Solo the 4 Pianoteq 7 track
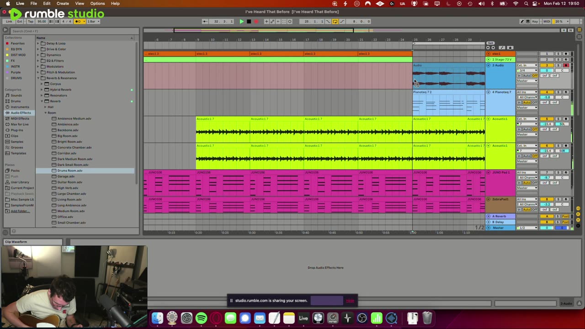The height and width of the screenshot is (329, 585). point(558,92)
